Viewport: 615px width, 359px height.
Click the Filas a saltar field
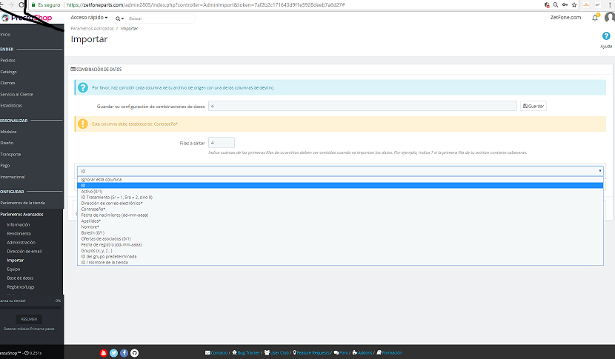[222, 143]
